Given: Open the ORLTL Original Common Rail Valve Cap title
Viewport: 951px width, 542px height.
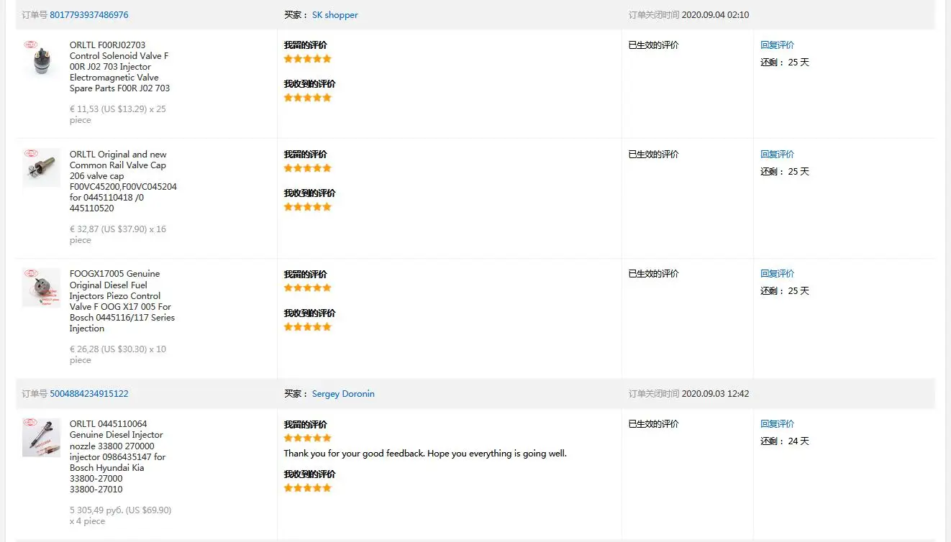Looking at the screenshot, I should click(122, 181).
